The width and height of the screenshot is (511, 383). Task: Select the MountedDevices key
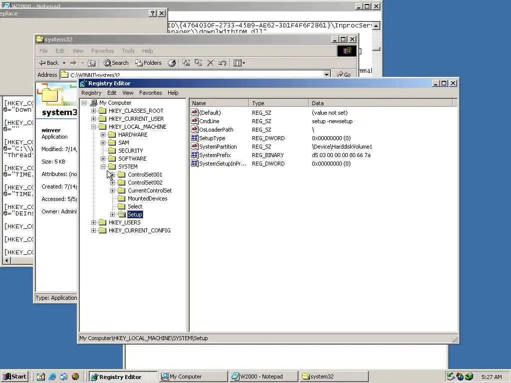147,198
